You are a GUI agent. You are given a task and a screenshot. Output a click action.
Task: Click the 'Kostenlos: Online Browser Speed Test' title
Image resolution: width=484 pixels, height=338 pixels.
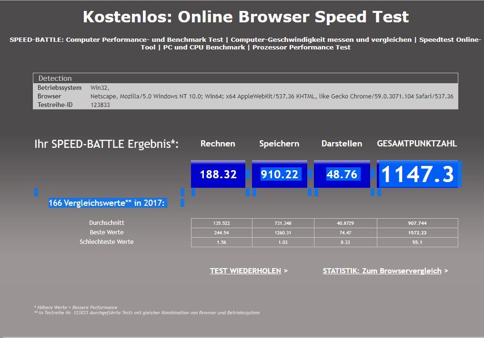point(246,17)
